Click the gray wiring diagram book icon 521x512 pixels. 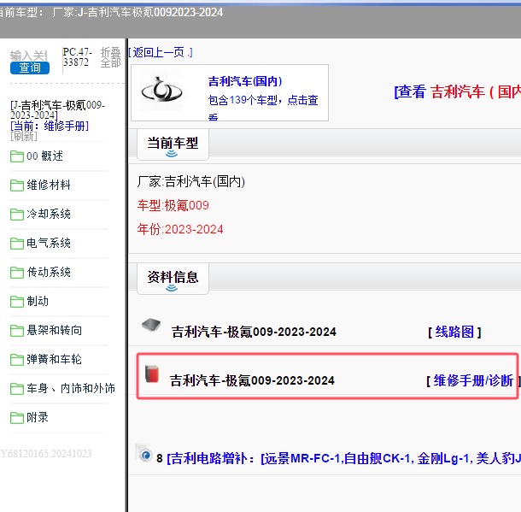[151, 325]
